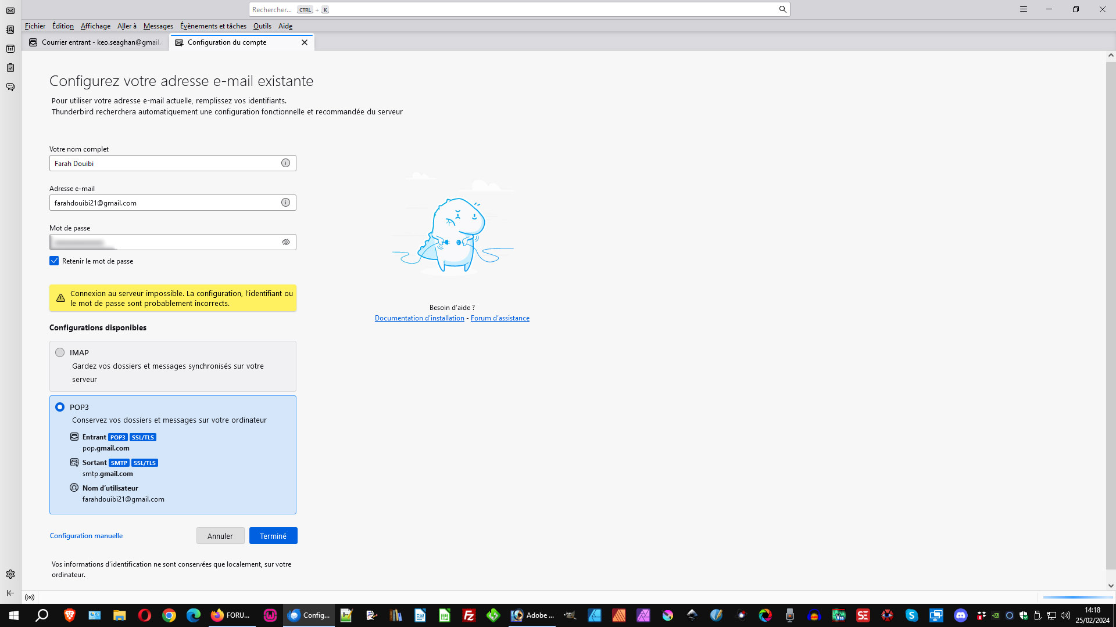Open Forum d'assistance link

pyautogui.click(x=500, y=318)
